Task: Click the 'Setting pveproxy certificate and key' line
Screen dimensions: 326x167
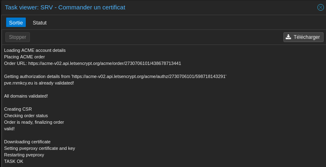Action: pyautogui.click(x=40, y=148)
